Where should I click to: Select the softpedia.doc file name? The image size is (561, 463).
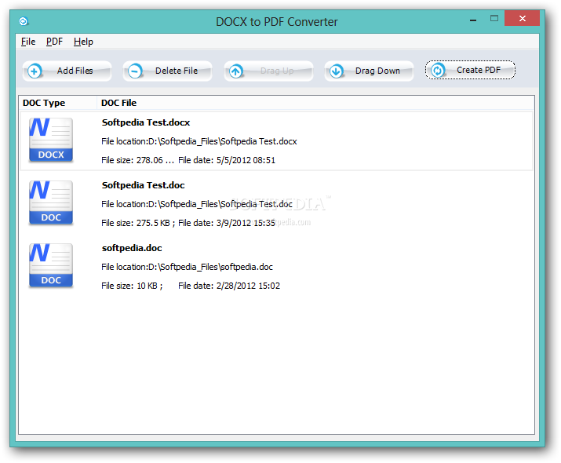132,248
